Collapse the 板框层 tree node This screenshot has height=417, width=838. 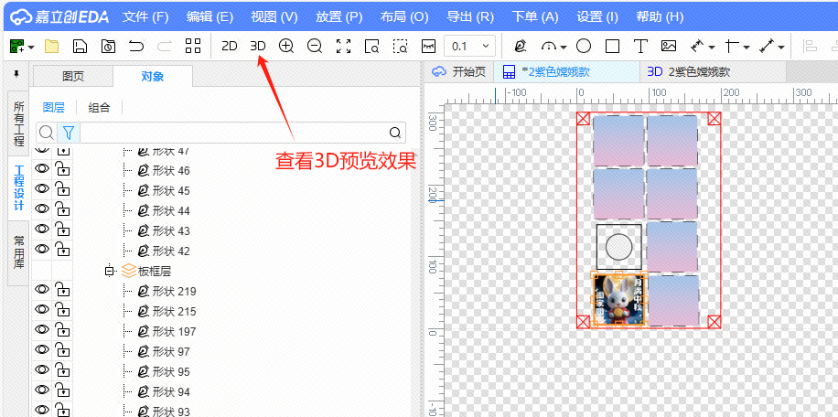[x=109, y=271]
